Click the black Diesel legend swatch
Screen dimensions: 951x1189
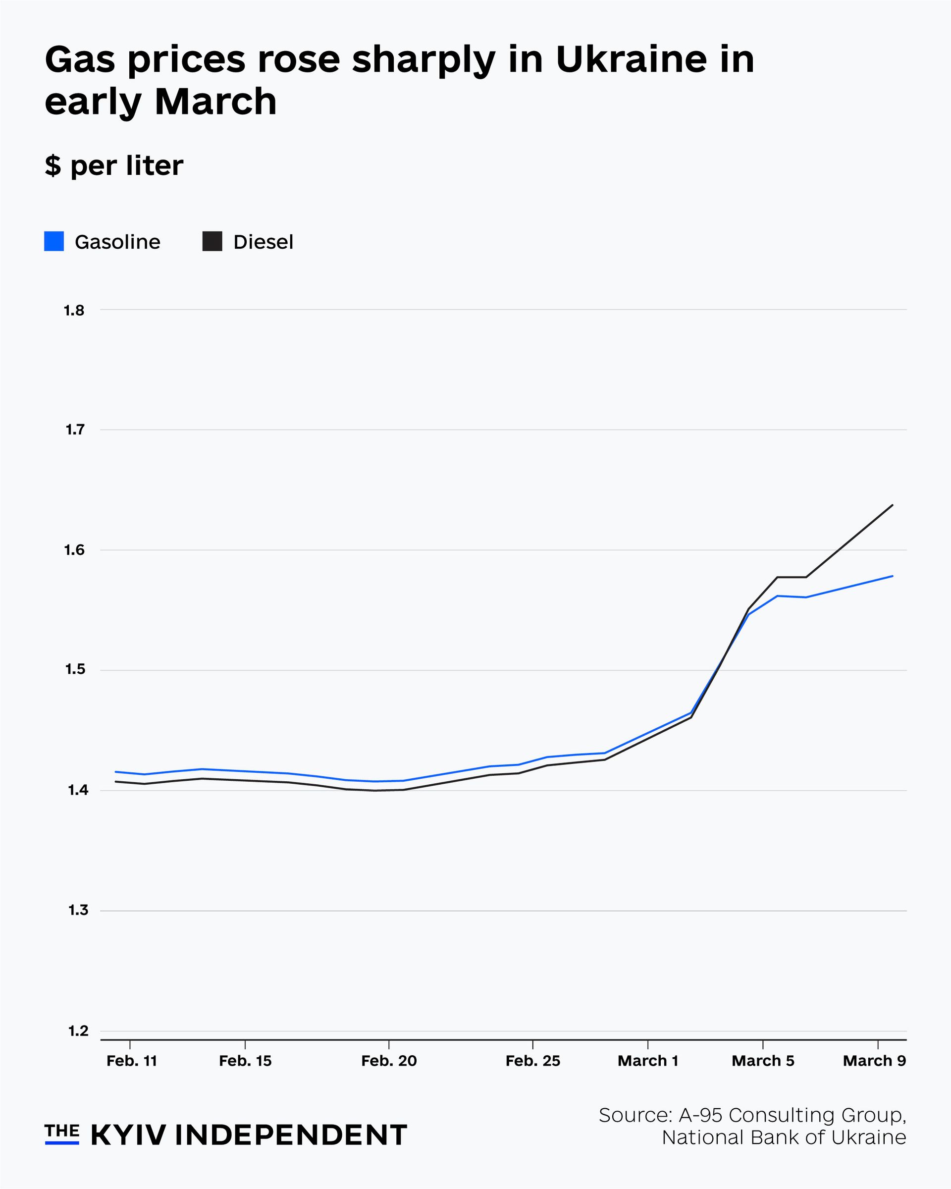coord(212,242)
